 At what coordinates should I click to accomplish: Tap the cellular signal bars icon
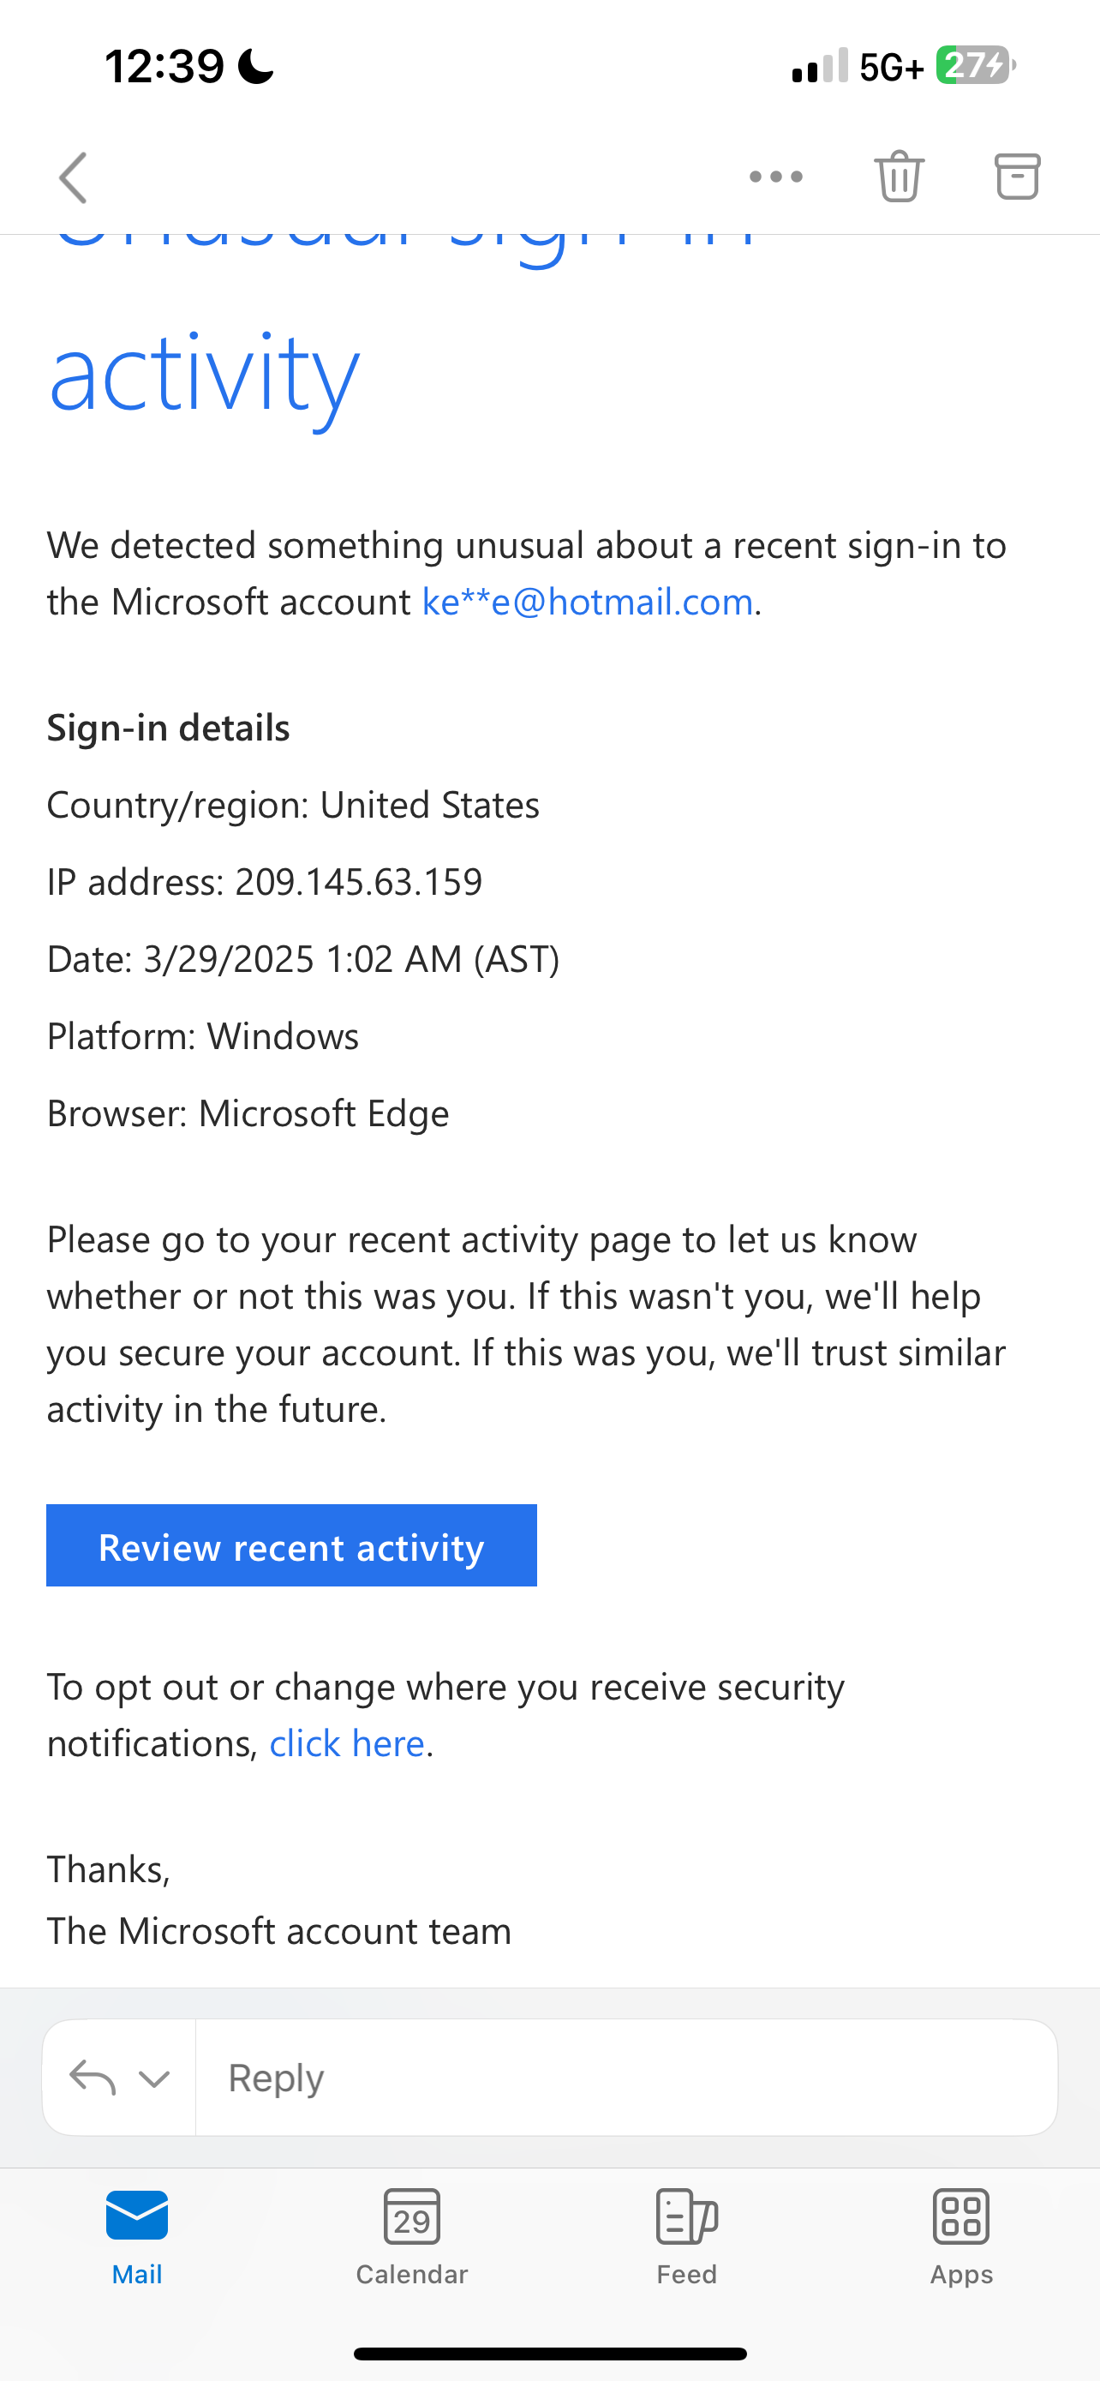coord(819,66)
